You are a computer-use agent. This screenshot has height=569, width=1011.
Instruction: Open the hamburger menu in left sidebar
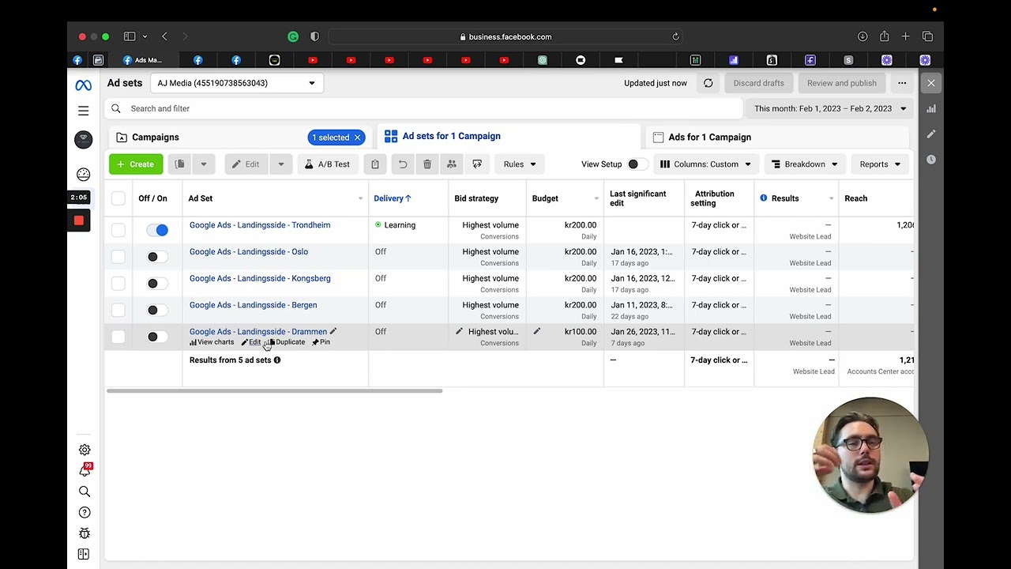click(83, 111)
